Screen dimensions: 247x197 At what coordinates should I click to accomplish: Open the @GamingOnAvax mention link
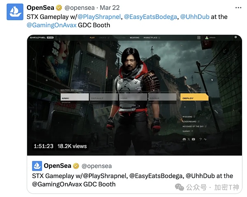pos(51,25)
